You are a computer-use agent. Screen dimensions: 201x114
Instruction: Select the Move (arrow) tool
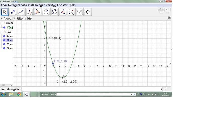click(x=5, y=12)
